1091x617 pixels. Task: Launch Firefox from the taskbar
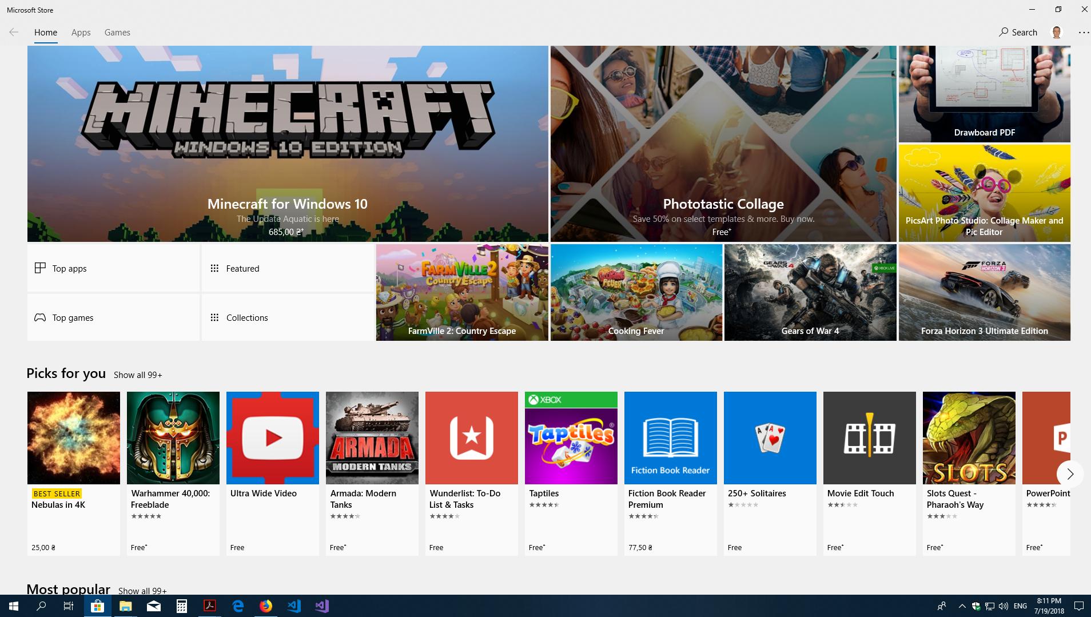(x=266, y=606)
